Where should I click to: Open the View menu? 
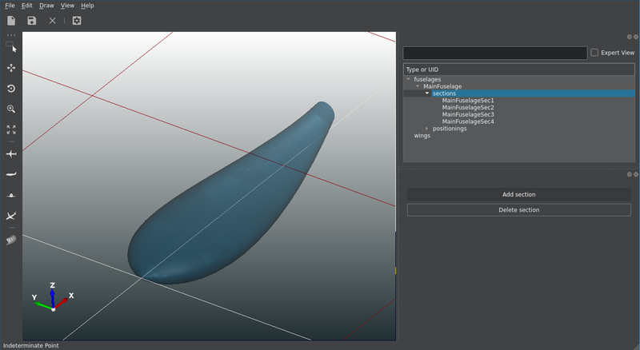coord(67,6)
